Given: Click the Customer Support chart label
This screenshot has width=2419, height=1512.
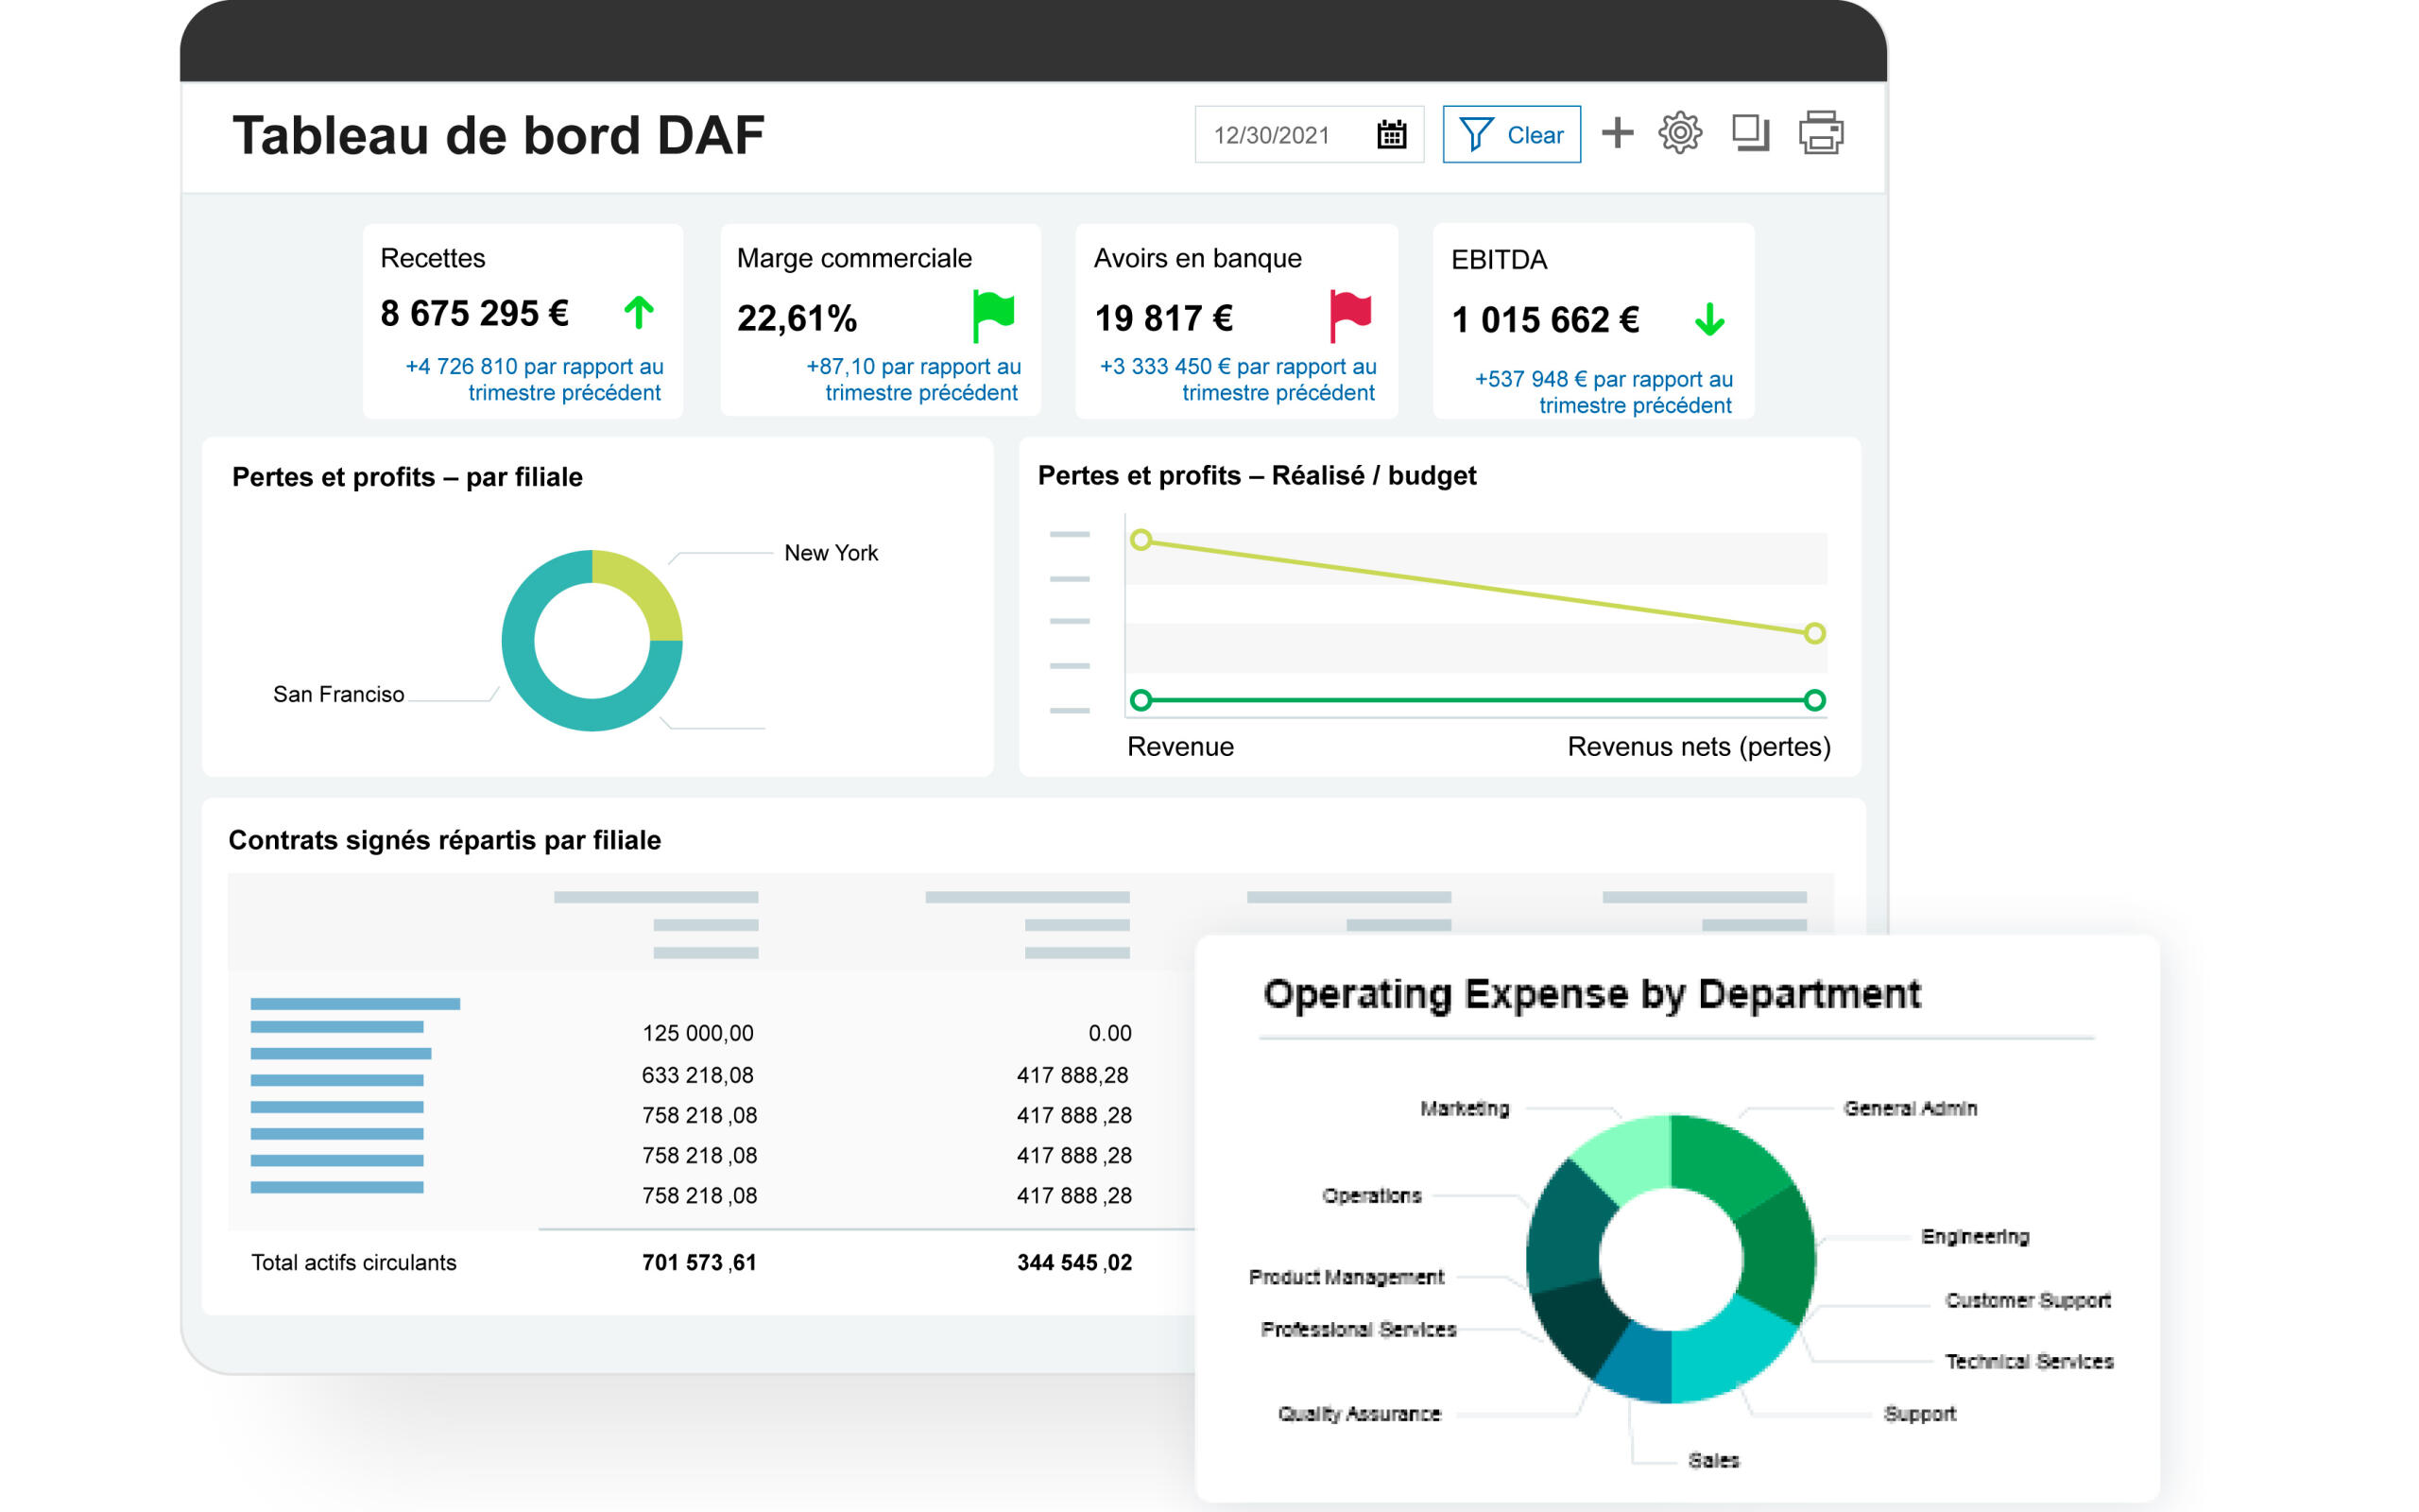Looking at the screenshot, I should click(2027, 1300).
